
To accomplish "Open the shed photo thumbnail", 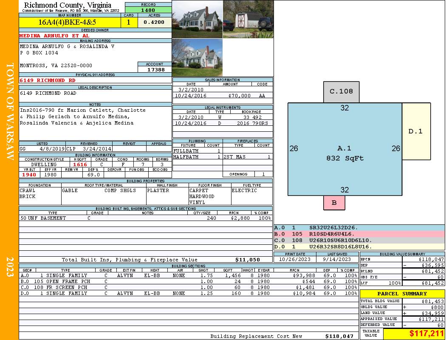I will [x=248, y=19].
